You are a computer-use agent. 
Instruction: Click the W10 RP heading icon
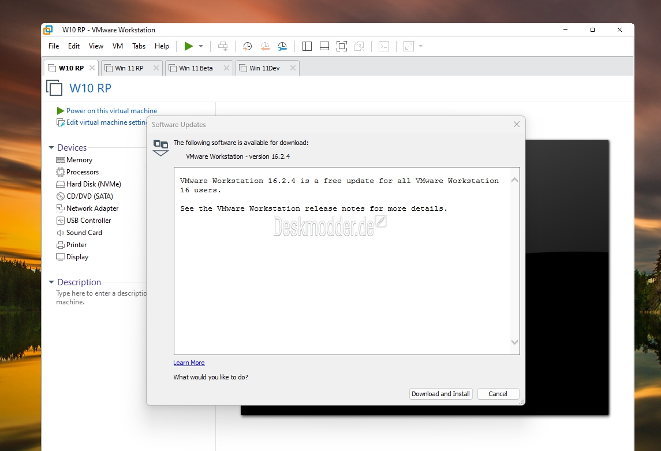pyautogui.click(x=54, y=88)
